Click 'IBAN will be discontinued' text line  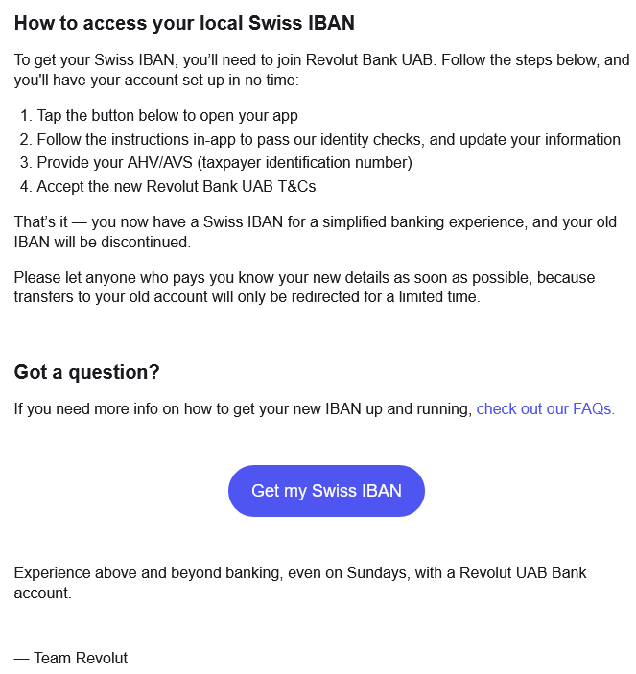(x=103, y=242)
